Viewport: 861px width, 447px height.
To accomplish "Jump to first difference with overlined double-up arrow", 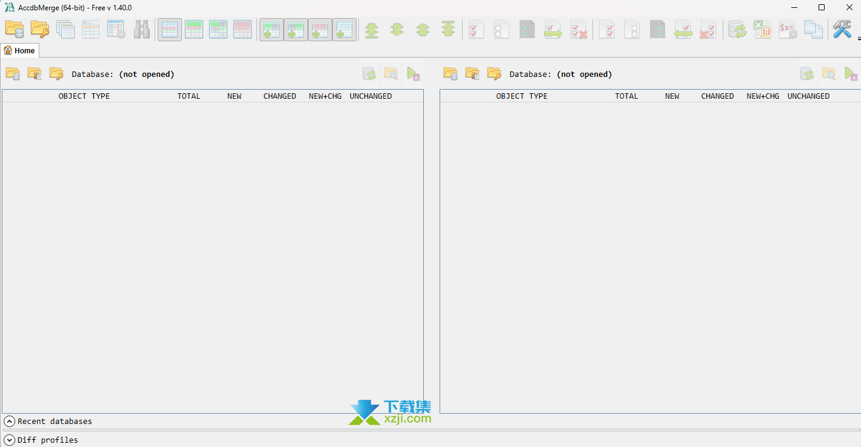I will 448,29.
